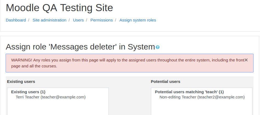Image resolution: width=260 pixels, height=115 pixels.
Task: Click the Existing users column label
Action: pos(21,82)
